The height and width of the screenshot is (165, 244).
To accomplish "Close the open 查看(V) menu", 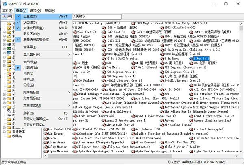I will coord(21,11).
